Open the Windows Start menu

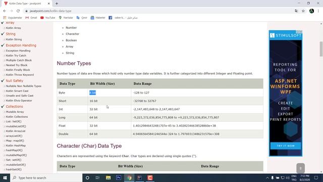click(5, 177)
